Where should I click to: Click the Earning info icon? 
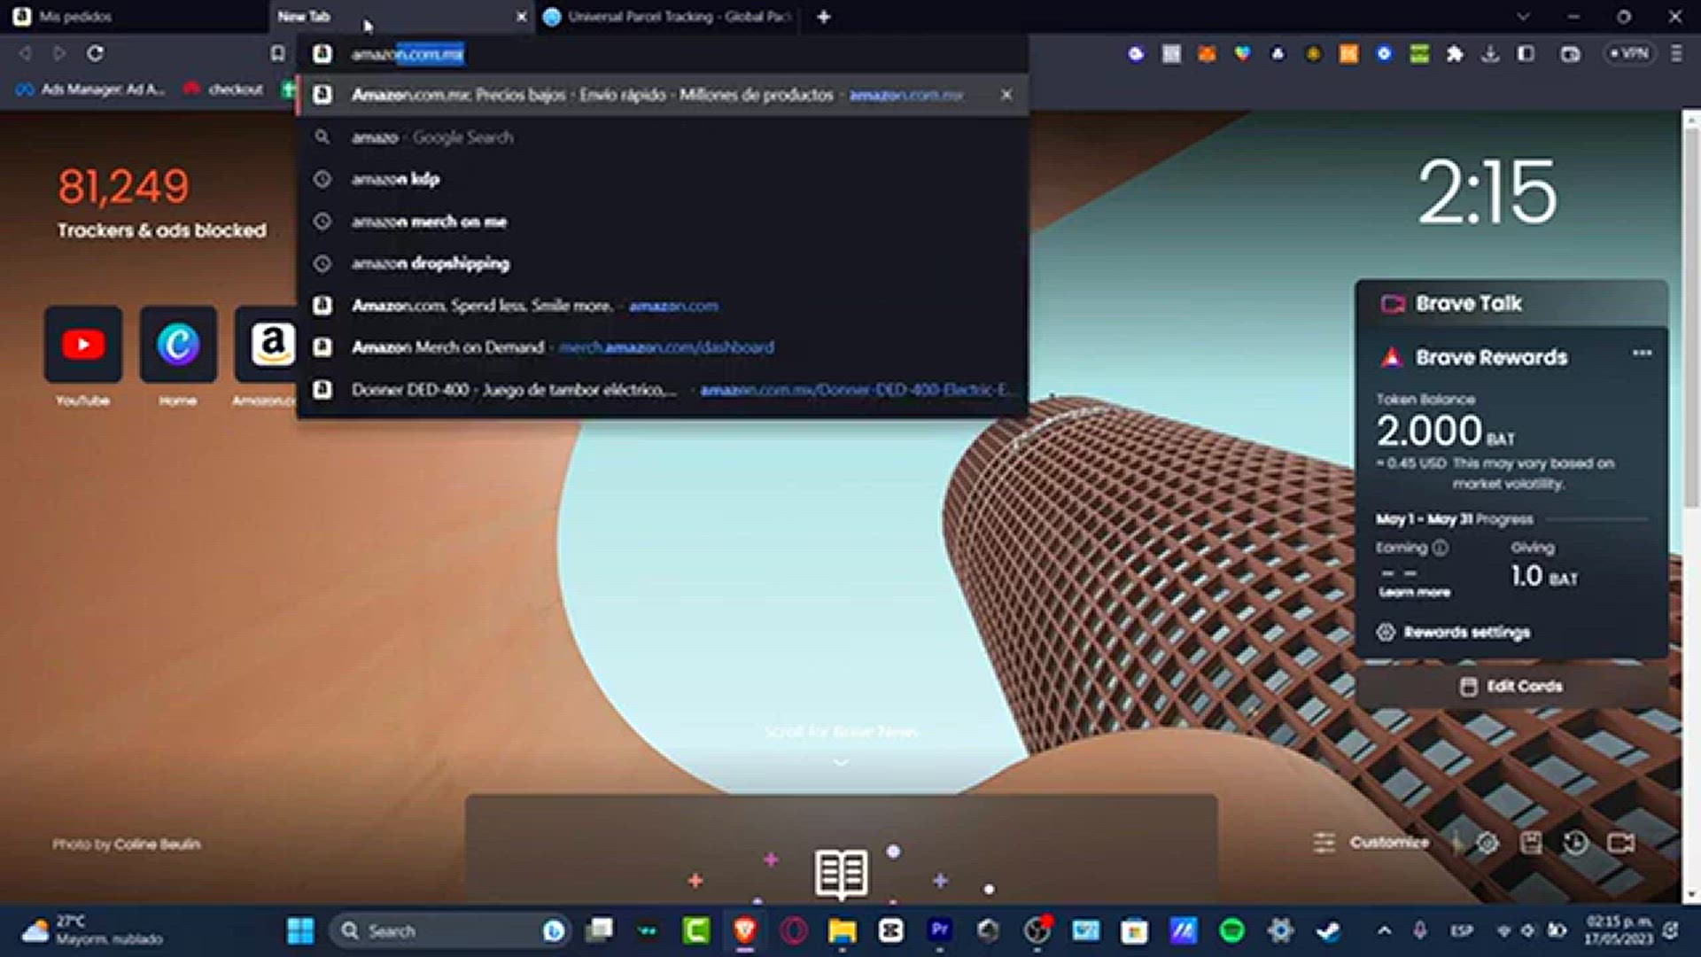coord(1441,548)
